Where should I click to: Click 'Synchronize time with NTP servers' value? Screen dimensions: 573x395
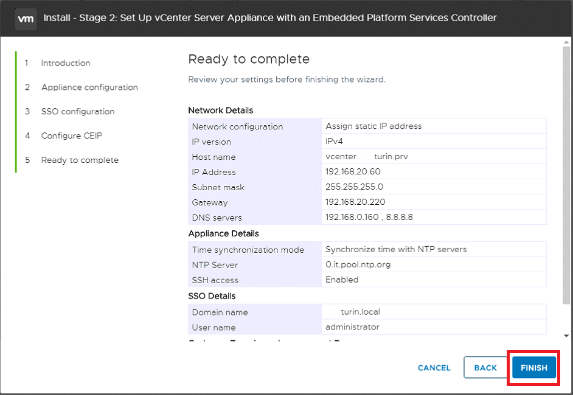pyautogui.click(x=396, y=249)
